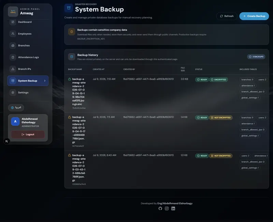Click the FILE SIZE column header

[x=183, y=69]
